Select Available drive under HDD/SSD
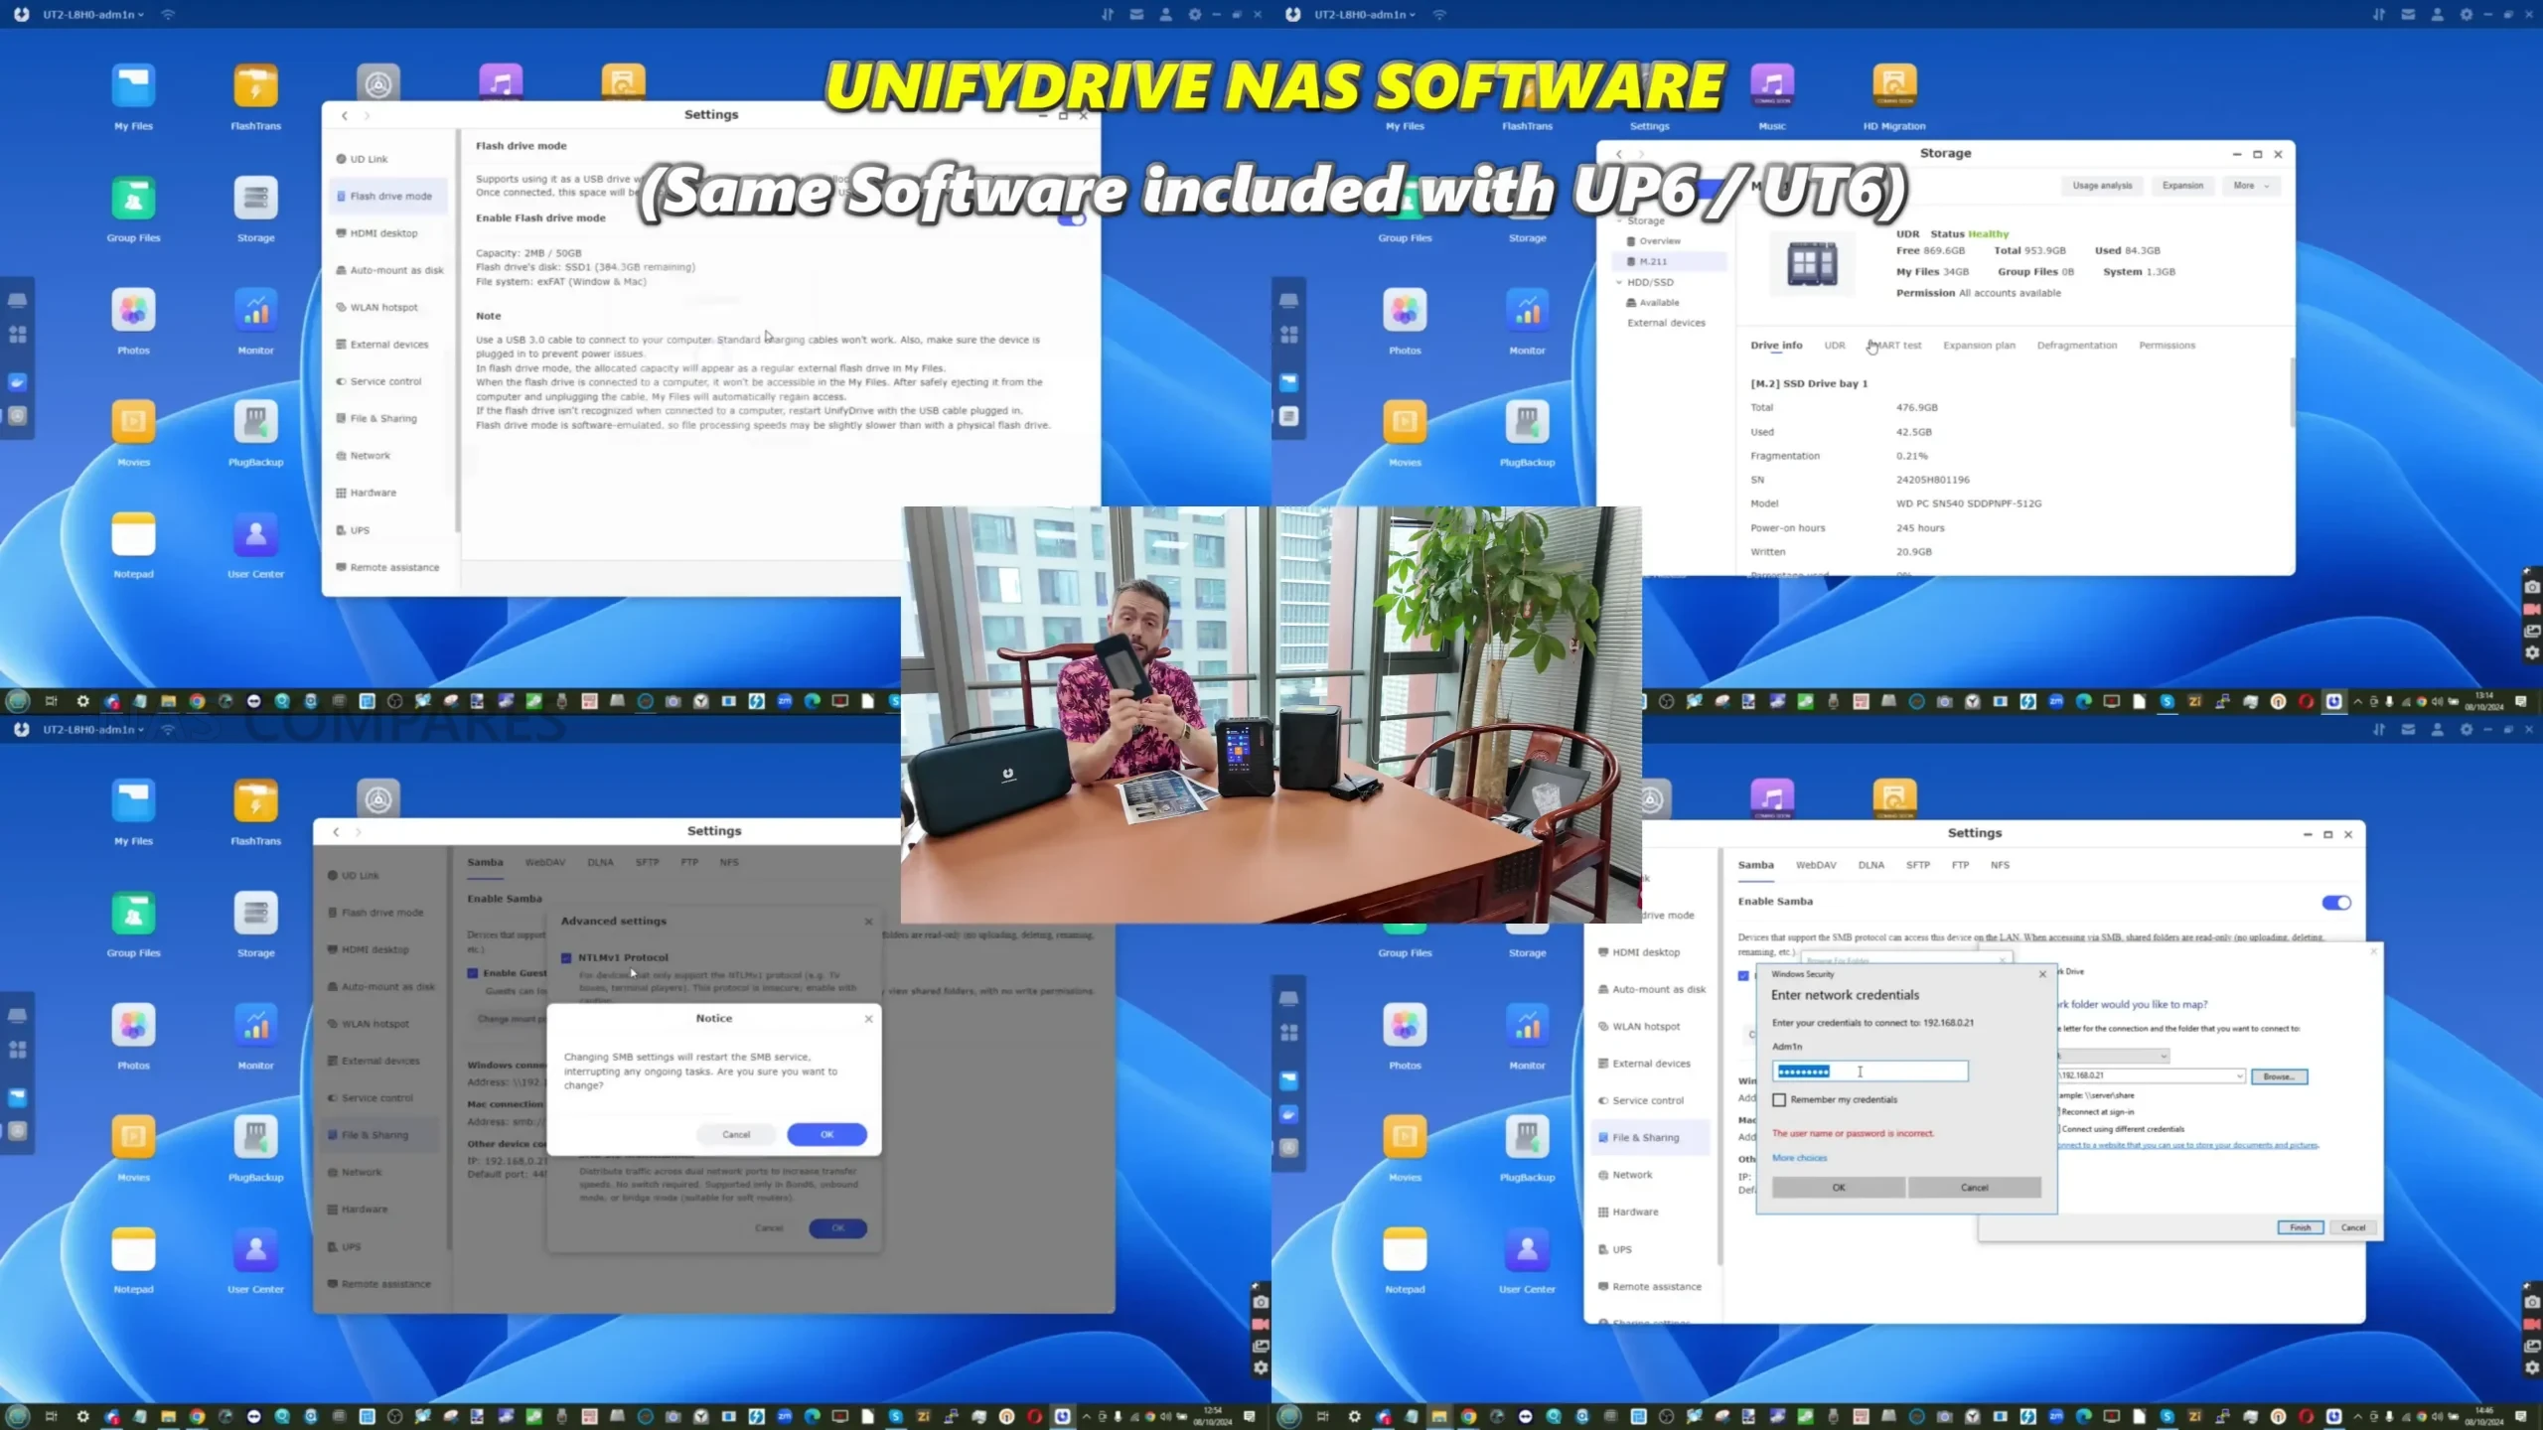The width and height of the screenshot is (2543, 1430). point(1659,303)
